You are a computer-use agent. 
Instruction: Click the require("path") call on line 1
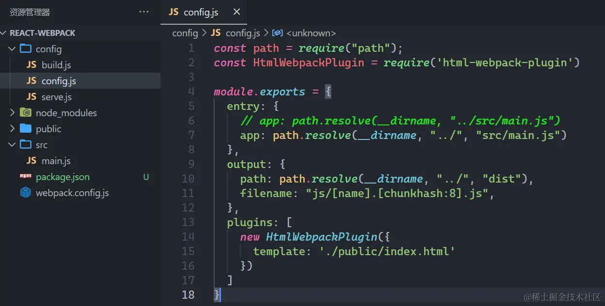[x=348, y=48]
